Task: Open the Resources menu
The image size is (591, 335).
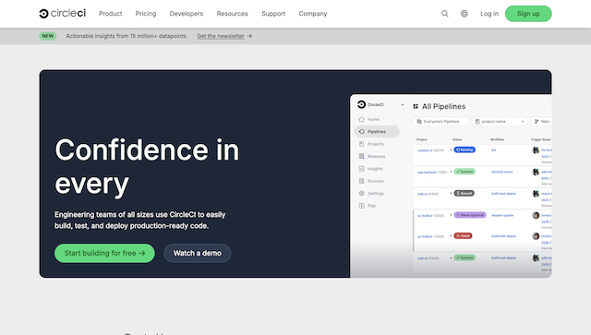Action: tap(232, 14)
